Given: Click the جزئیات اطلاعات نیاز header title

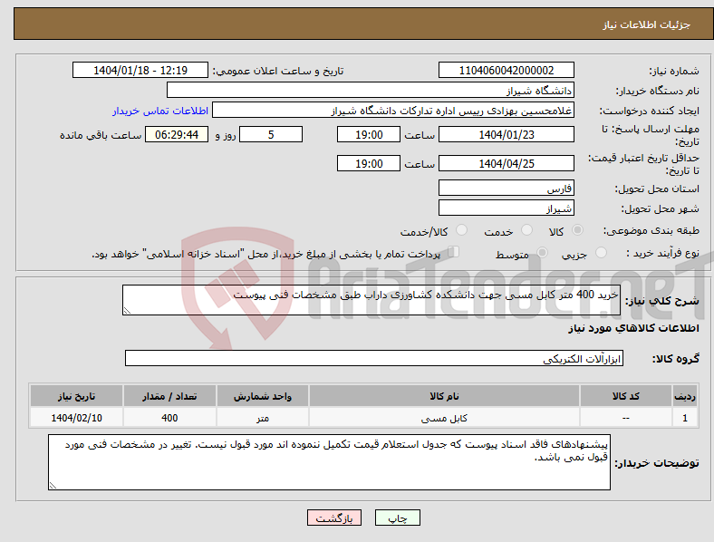Looking at the screenshot, I should (647, 24).
